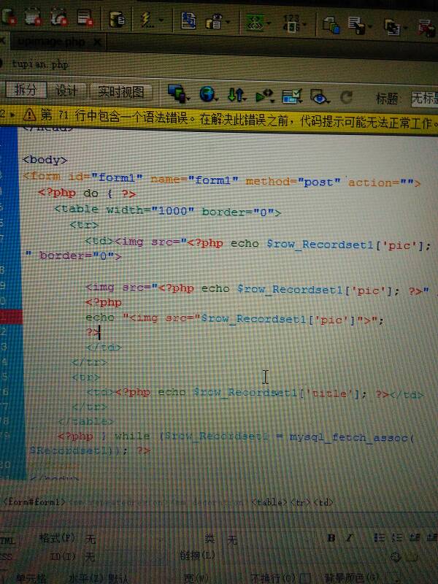
Task: Open the multiscreen preview icon
Action: pos(177,93)
